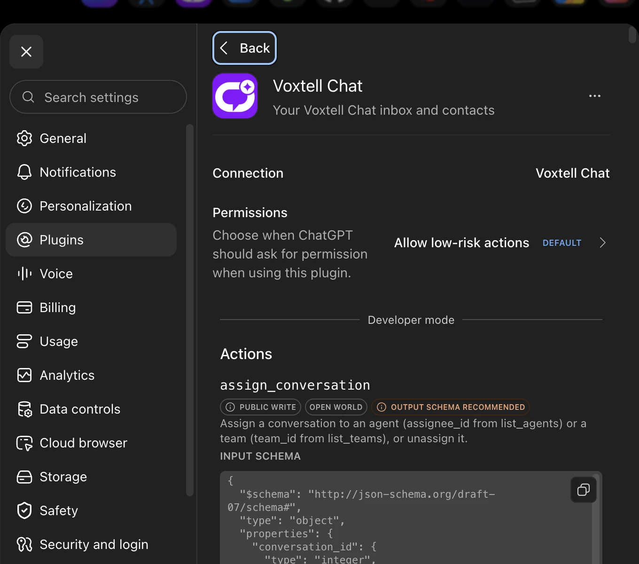The width and height of the screenshot is (639, 564).
Task: Click the Billing card icon
Action: click(x=24, y=307)
